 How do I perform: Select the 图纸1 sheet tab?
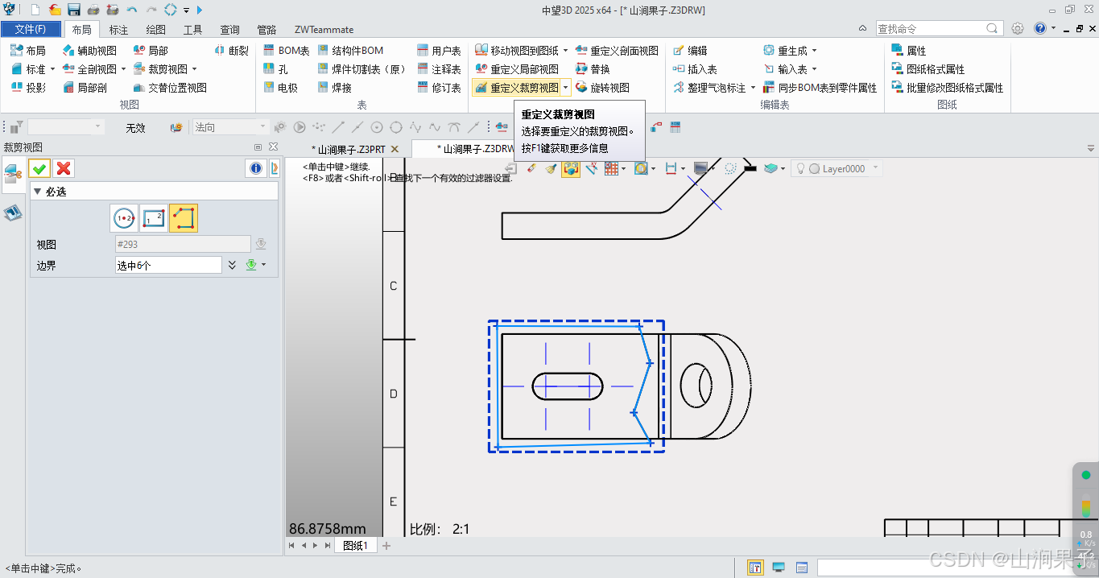355,546
